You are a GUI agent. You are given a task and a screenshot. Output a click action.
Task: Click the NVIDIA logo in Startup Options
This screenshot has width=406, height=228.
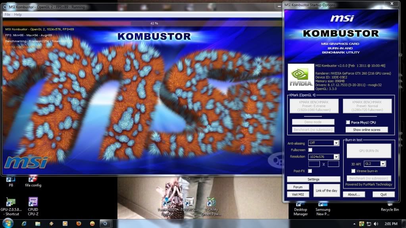[301, 77]
